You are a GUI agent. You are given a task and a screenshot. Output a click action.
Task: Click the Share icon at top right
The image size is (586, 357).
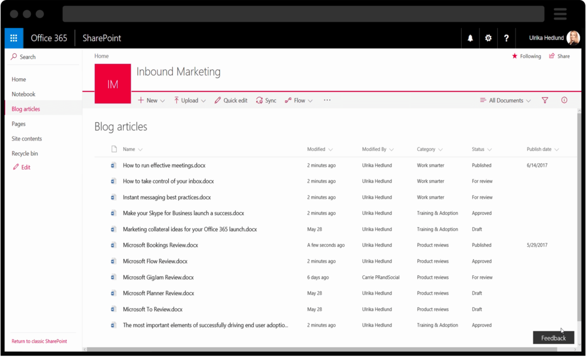pyautogui.click(x=552, y=56)
